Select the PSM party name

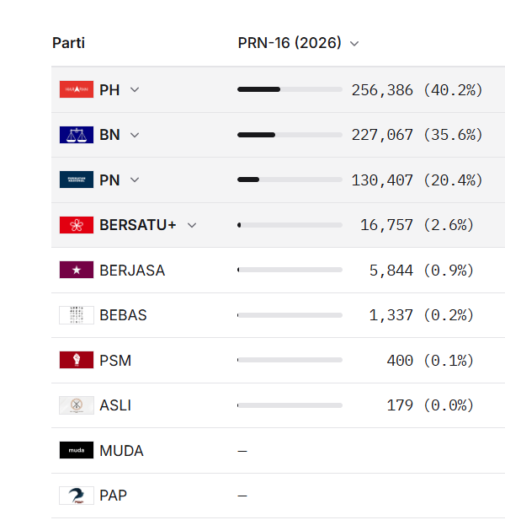[x=115, y=361]
